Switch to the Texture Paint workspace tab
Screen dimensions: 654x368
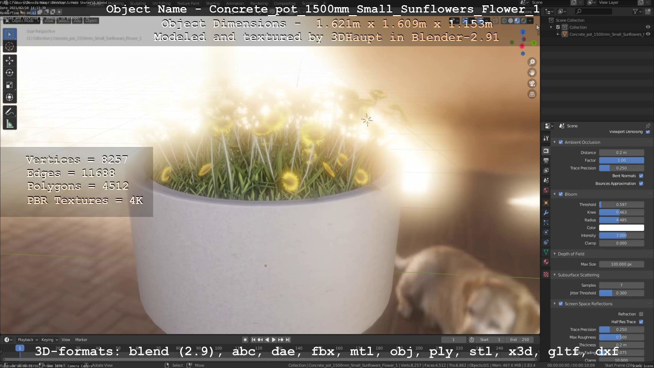pos(188,4)
